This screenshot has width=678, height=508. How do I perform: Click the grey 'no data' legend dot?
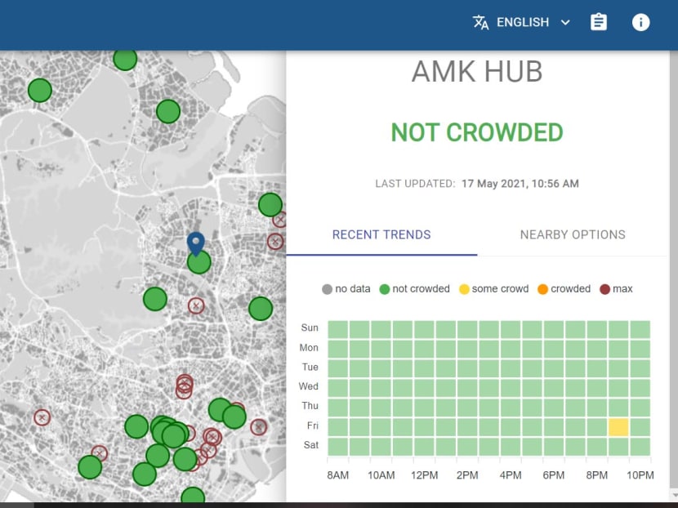point(327,289)
